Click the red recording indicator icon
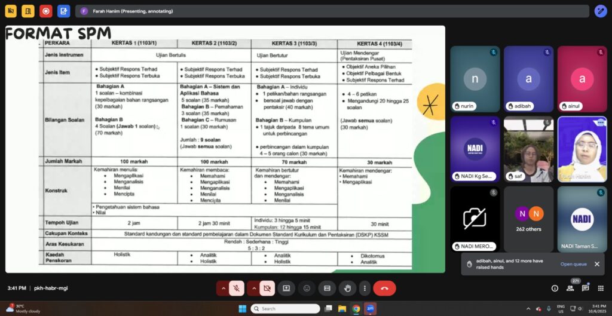The image size is (612, 316). pyautogui.click(x=45, y=11)
